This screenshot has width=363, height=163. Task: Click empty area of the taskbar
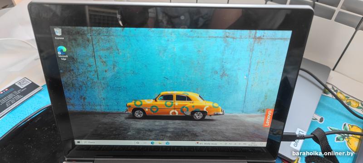(x=183, y=144)
